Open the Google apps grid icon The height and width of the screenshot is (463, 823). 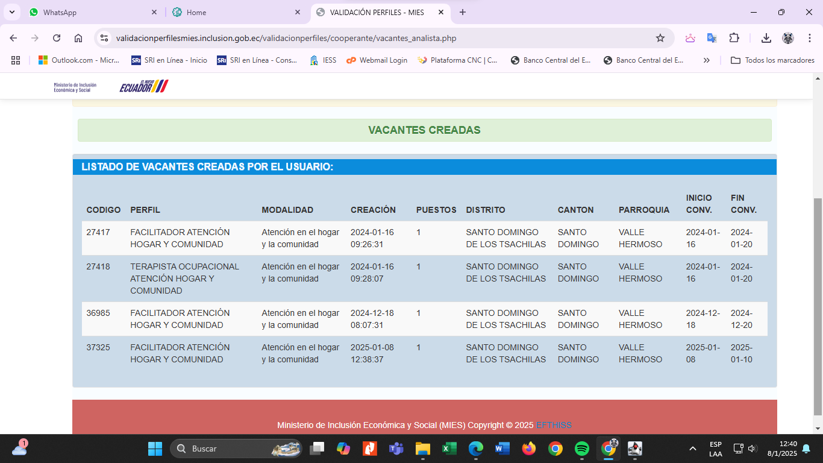tap(16, 60)
